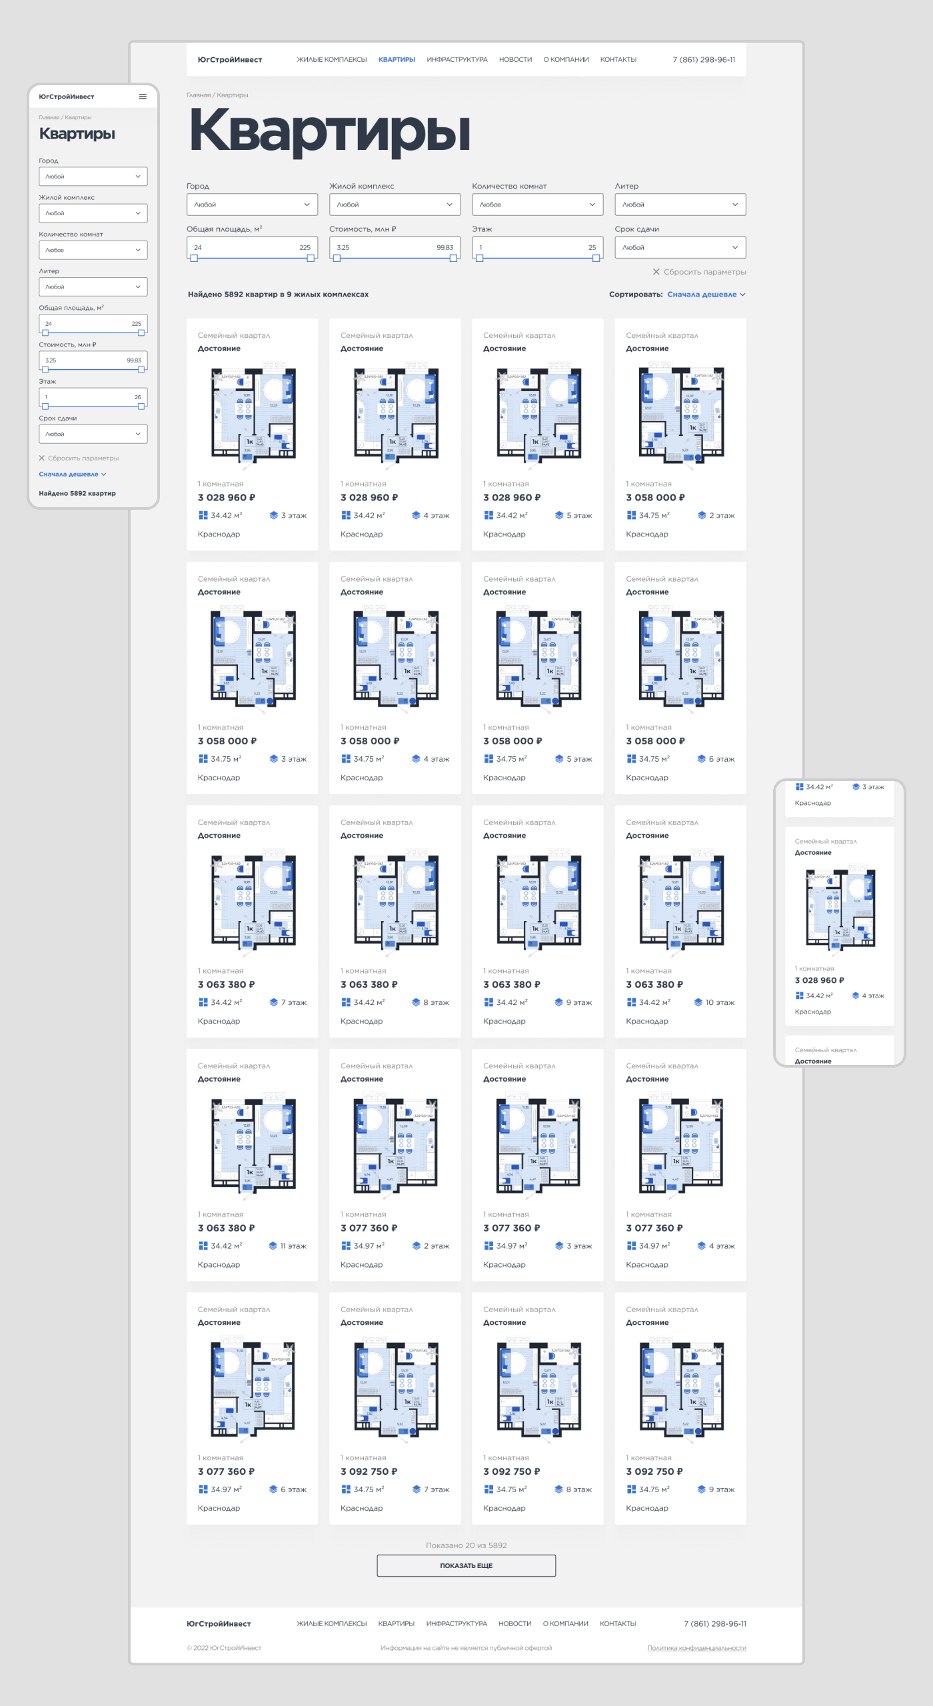Viewport: 933px width, 1706px height.
Task: Open floor plan thumbnail of 3 092 750 ₽ 9 этаж card
Action: (x=680, y=1389)
